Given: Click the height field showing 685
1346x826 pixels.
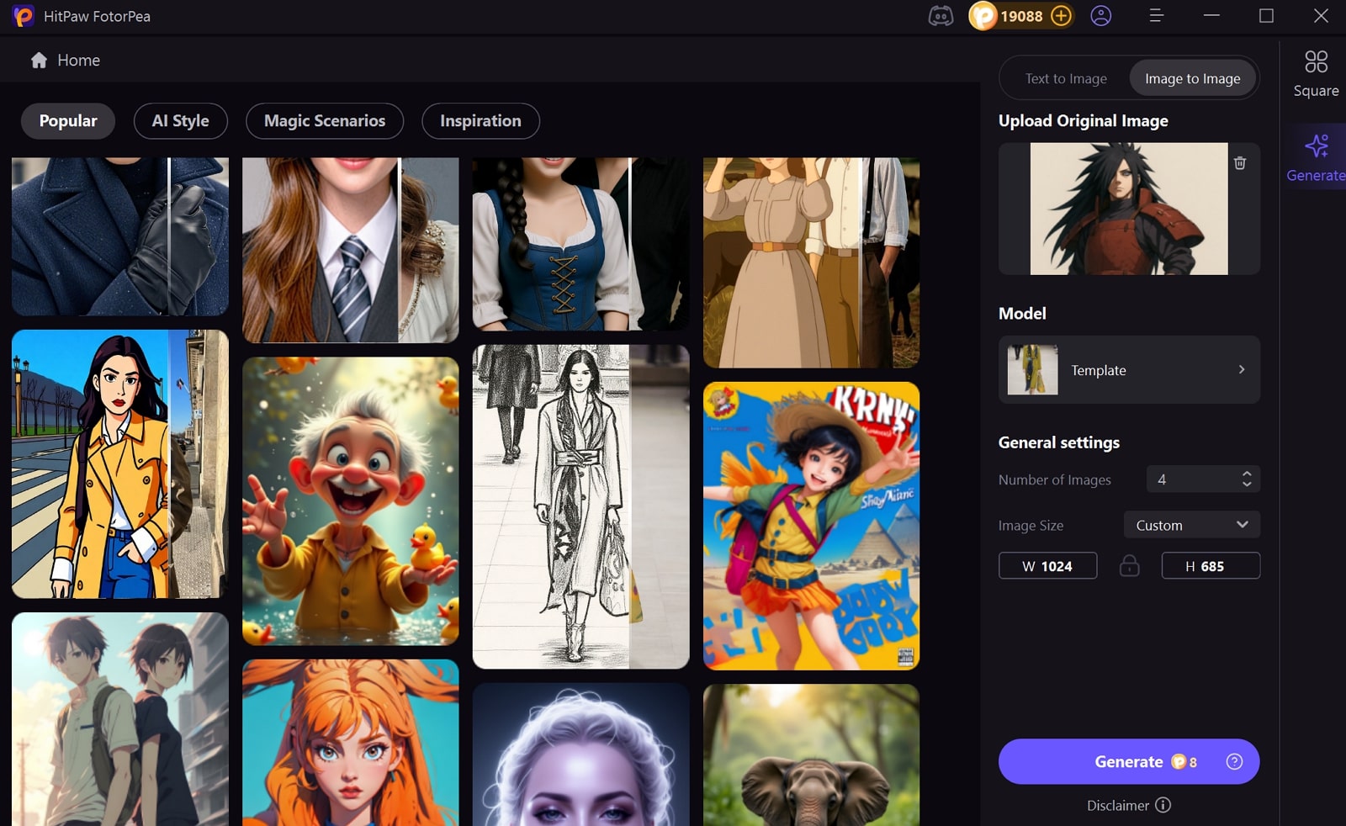Looking at the screenshot, I should pos(1211,565).
